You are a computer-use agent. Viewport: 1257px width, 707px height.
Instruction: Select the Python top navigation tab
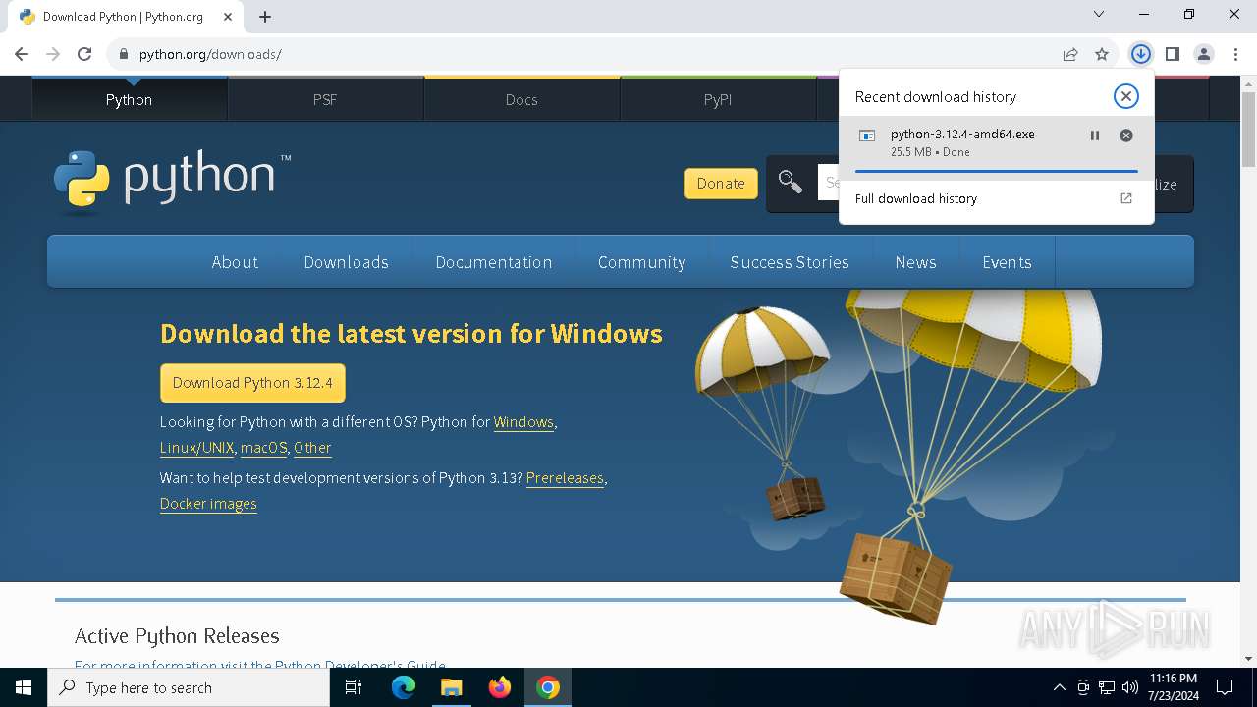129,99
